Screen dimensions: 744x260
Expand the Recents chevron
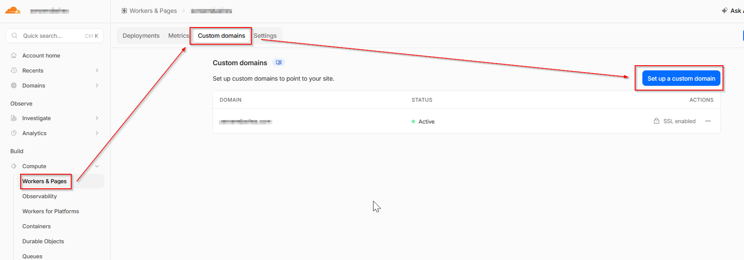tap(97, 70)
